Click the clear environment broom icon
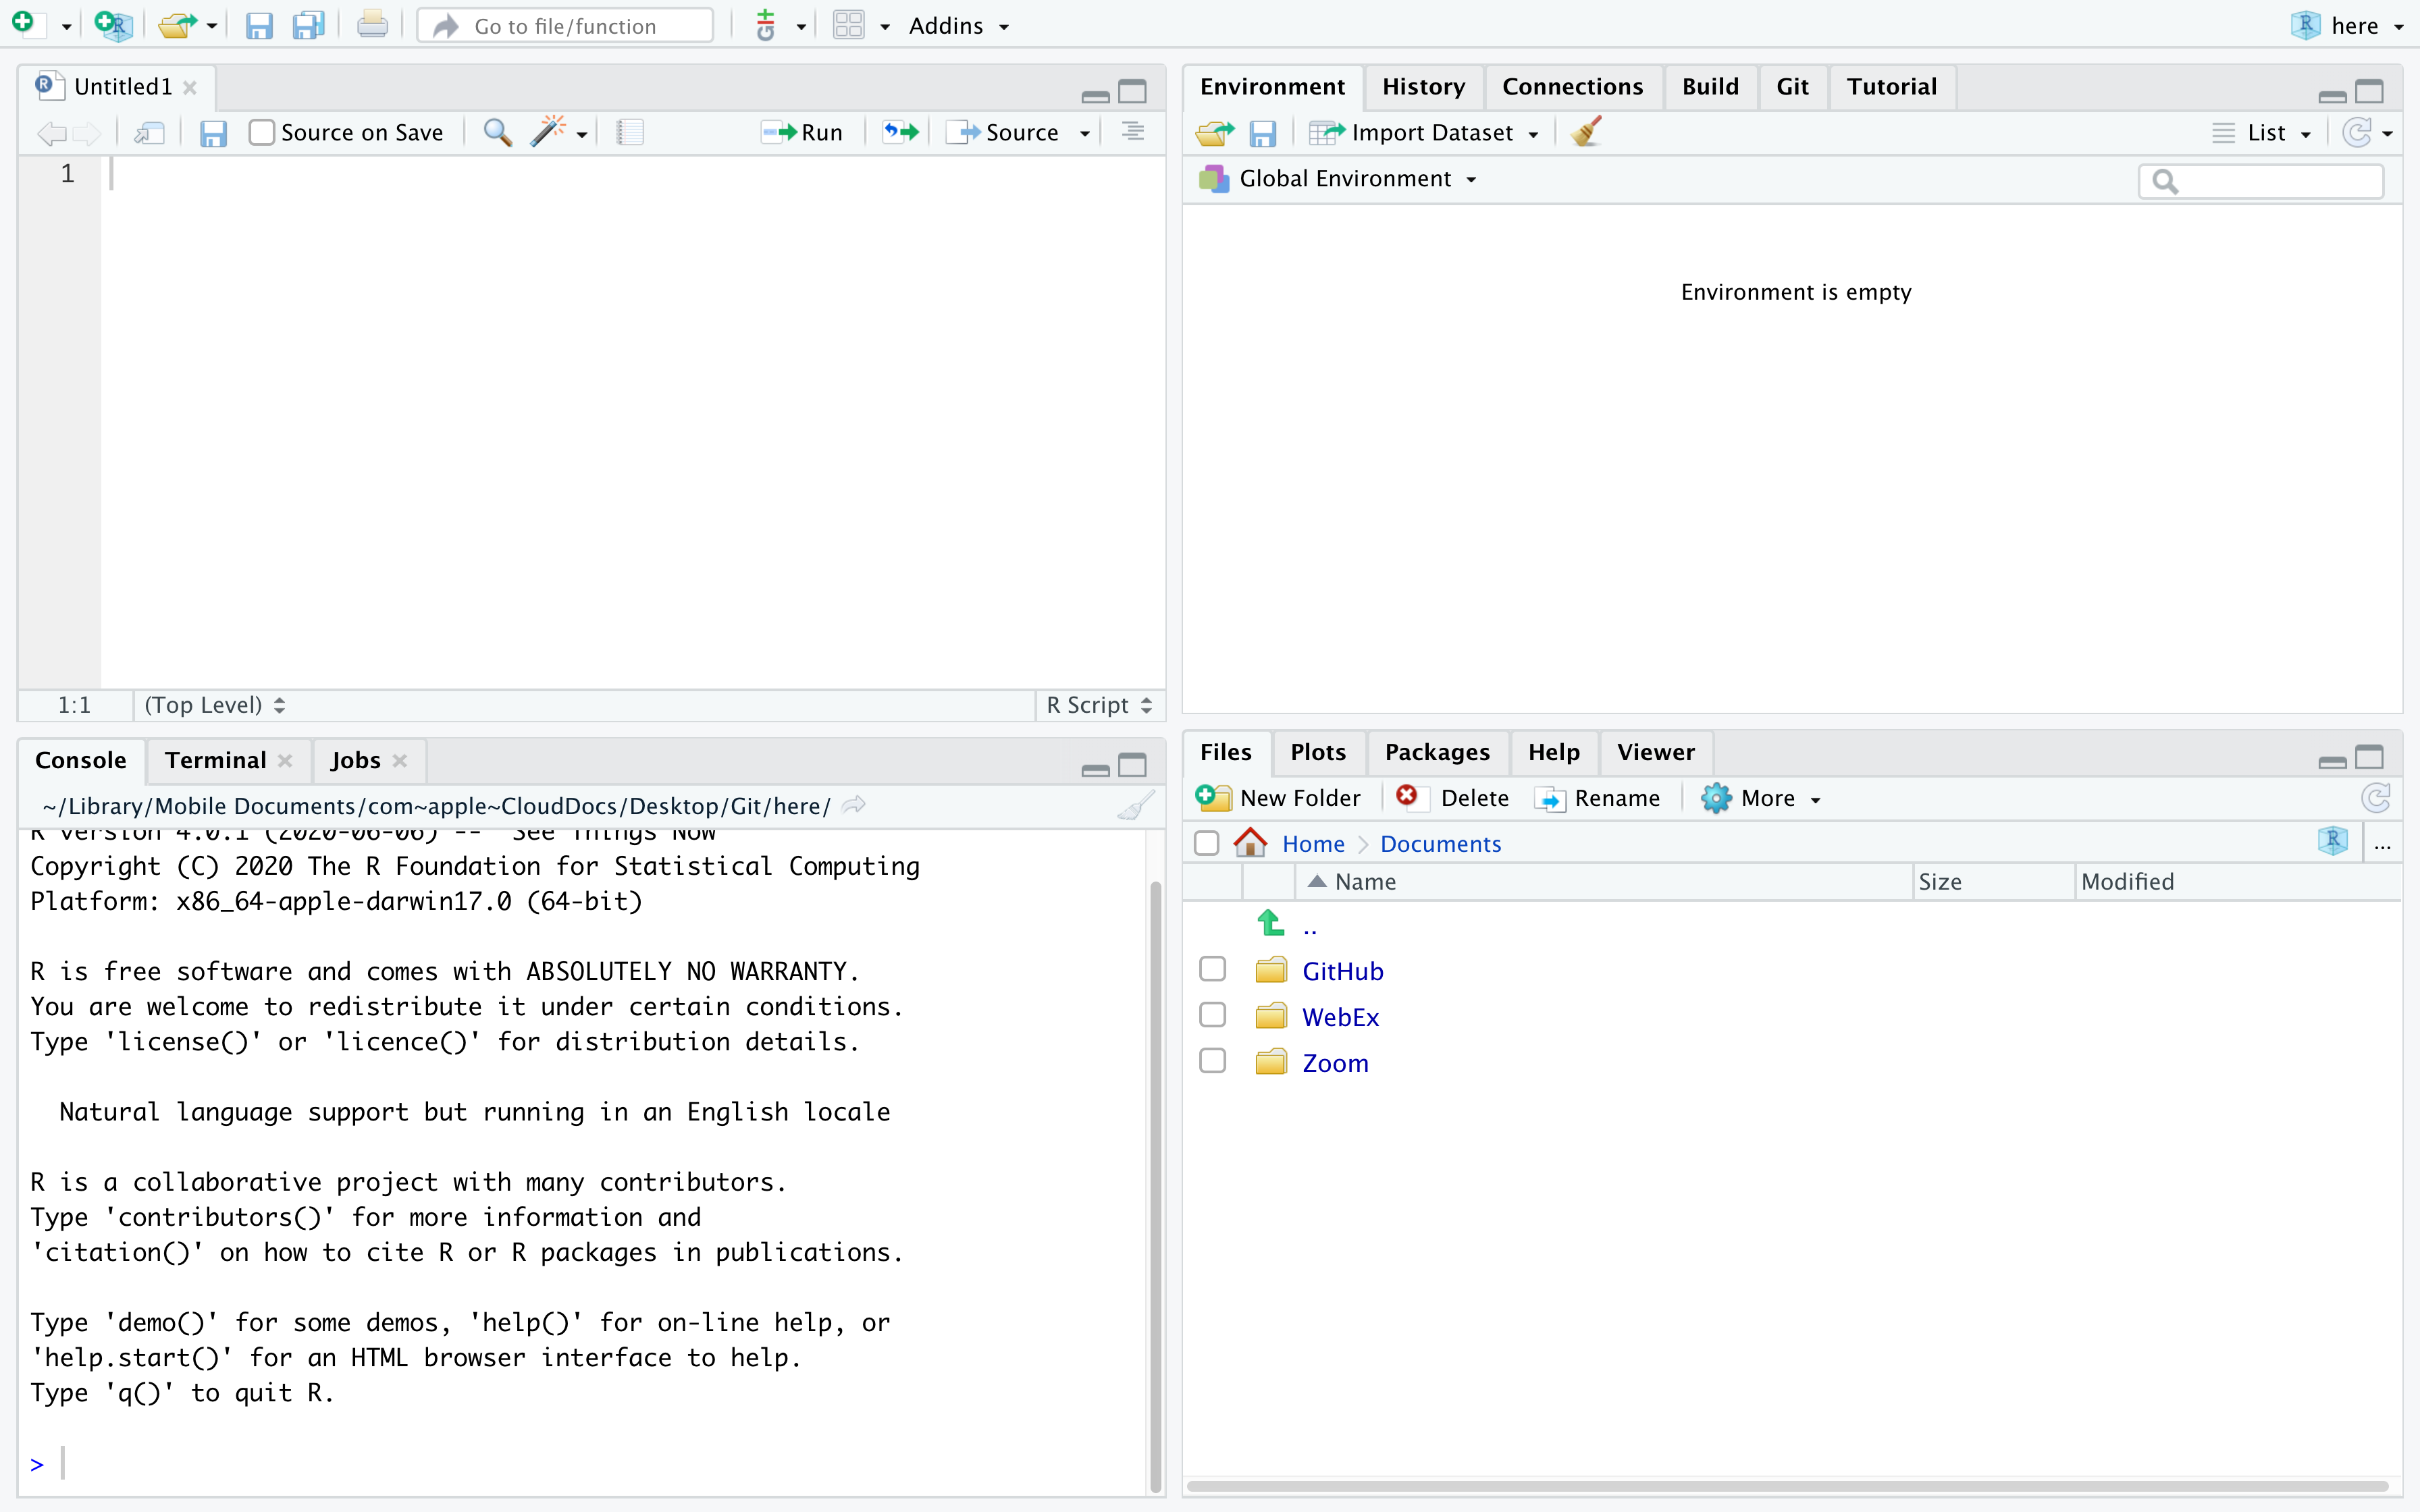2420x1512 pixels. click(1586, 132)
